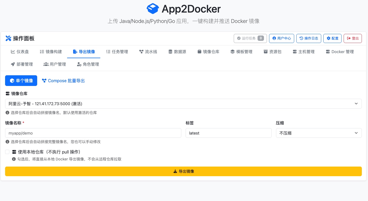Screen dimensions: 368x201
Task: Click the server icon on Docker 管理 tab
Action: coord(328,52)
